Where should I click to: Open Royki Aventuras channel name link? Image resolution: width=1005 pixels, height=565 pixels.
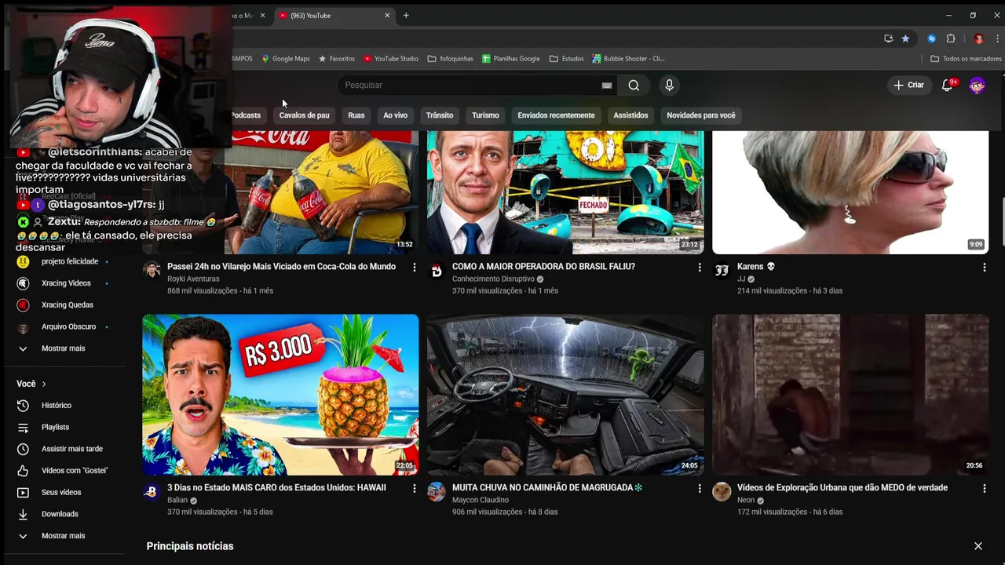pyautogui.click(x=193, y=279)
